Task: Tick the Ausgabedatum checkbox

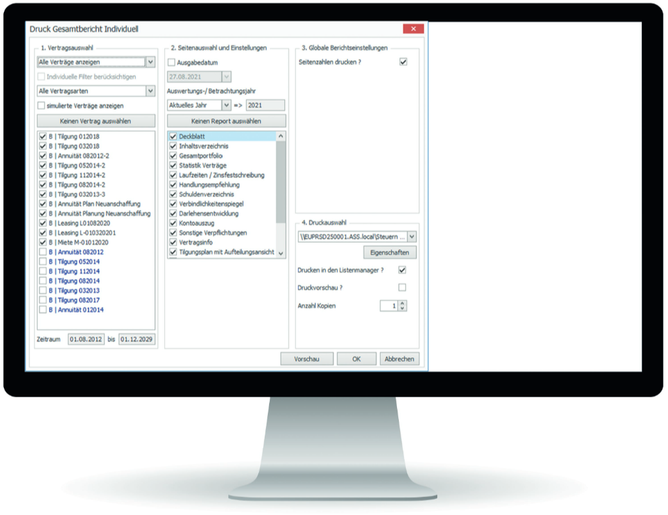Action: click(x=171, y=63)
